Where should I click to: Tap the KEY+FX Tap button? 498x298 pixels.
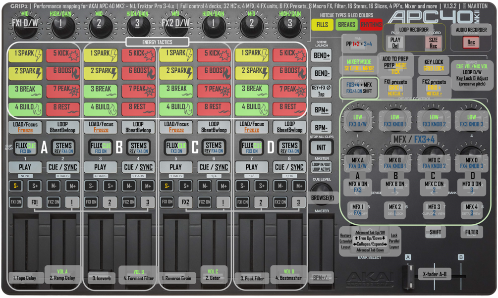pos(322,91)
